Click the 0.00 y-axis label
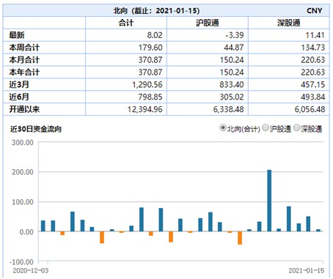The width and height of the screenshot is (333, 279). click(26, 231)
